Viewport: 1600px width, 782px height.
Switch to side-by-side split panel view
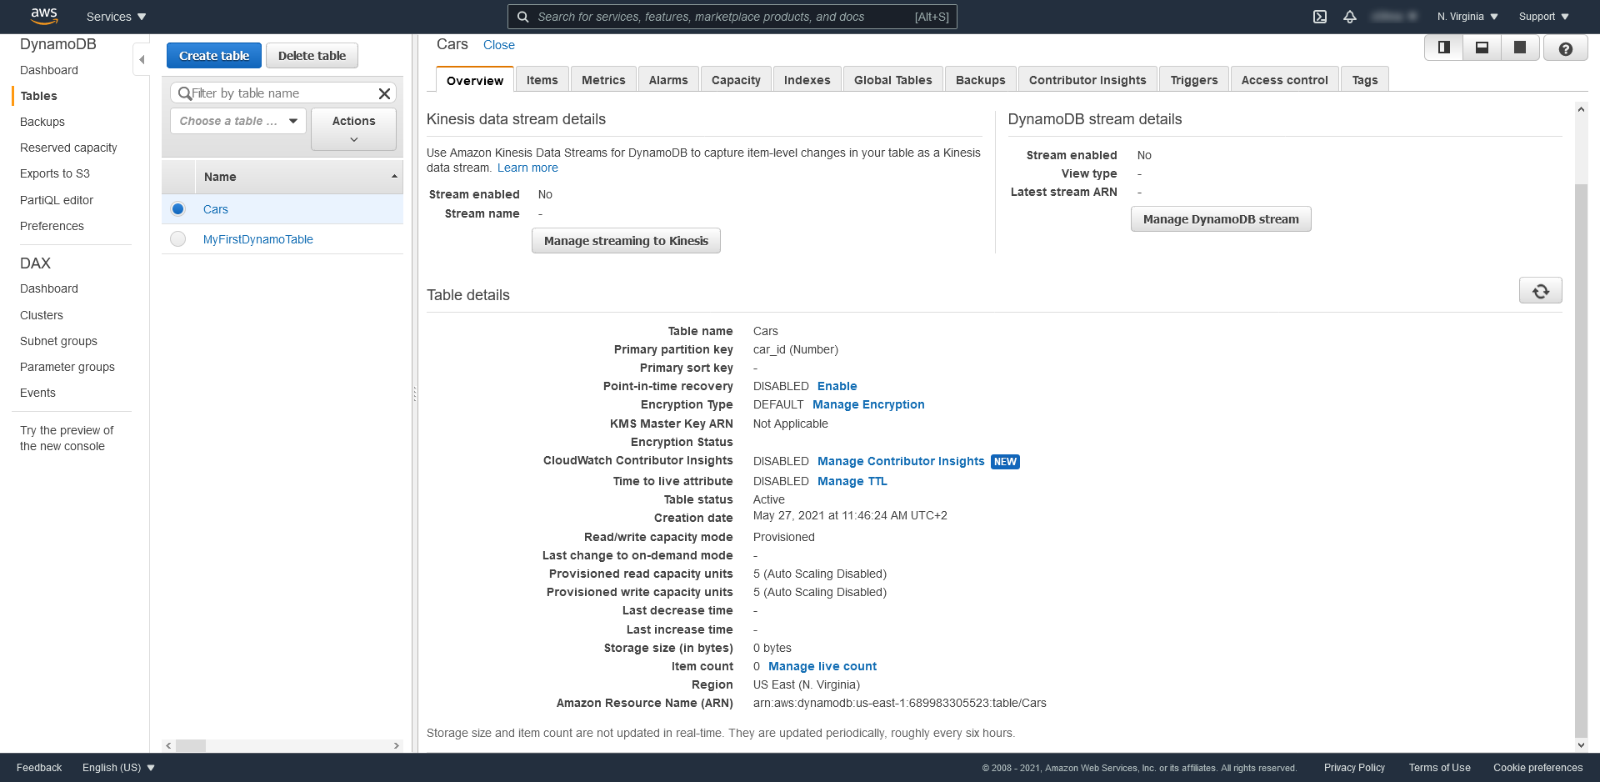1444,48
